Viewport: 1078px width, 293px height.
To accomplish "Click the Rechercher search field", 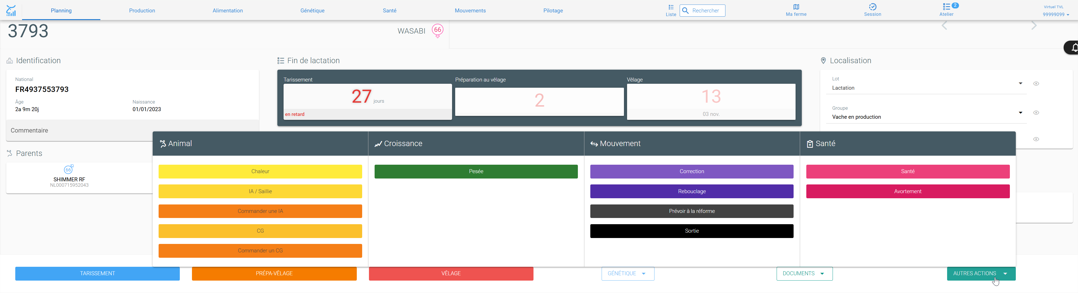I will [703, 10].
